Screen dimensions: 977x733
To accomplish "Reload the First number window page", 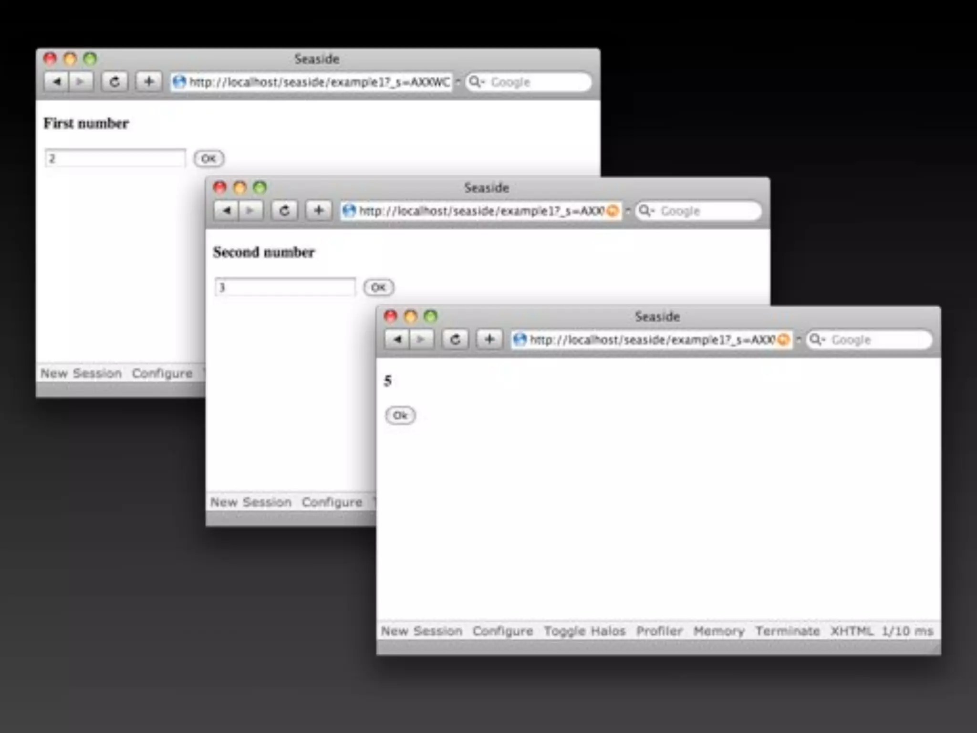I will tap(114, 82).
